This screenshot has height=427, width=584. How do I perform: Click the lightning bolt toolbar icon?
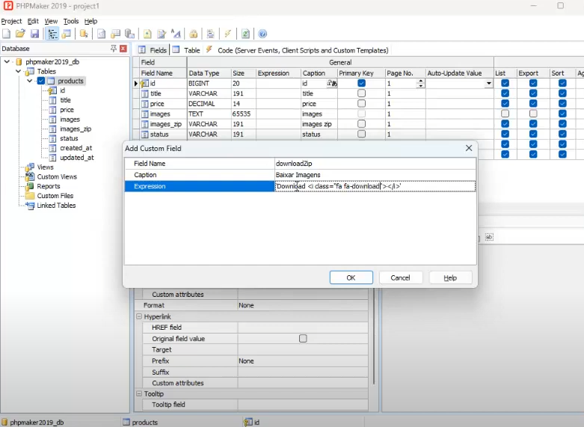pyautogui.click(x=227, y=34)
